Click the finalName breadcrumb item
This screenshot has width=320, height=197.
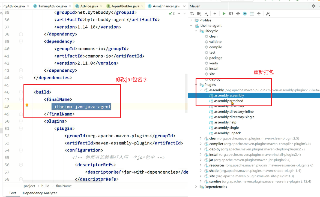64,186
